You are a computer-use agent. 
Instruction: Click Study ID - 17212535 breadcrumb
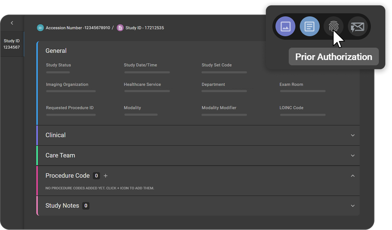pos(145,28)
